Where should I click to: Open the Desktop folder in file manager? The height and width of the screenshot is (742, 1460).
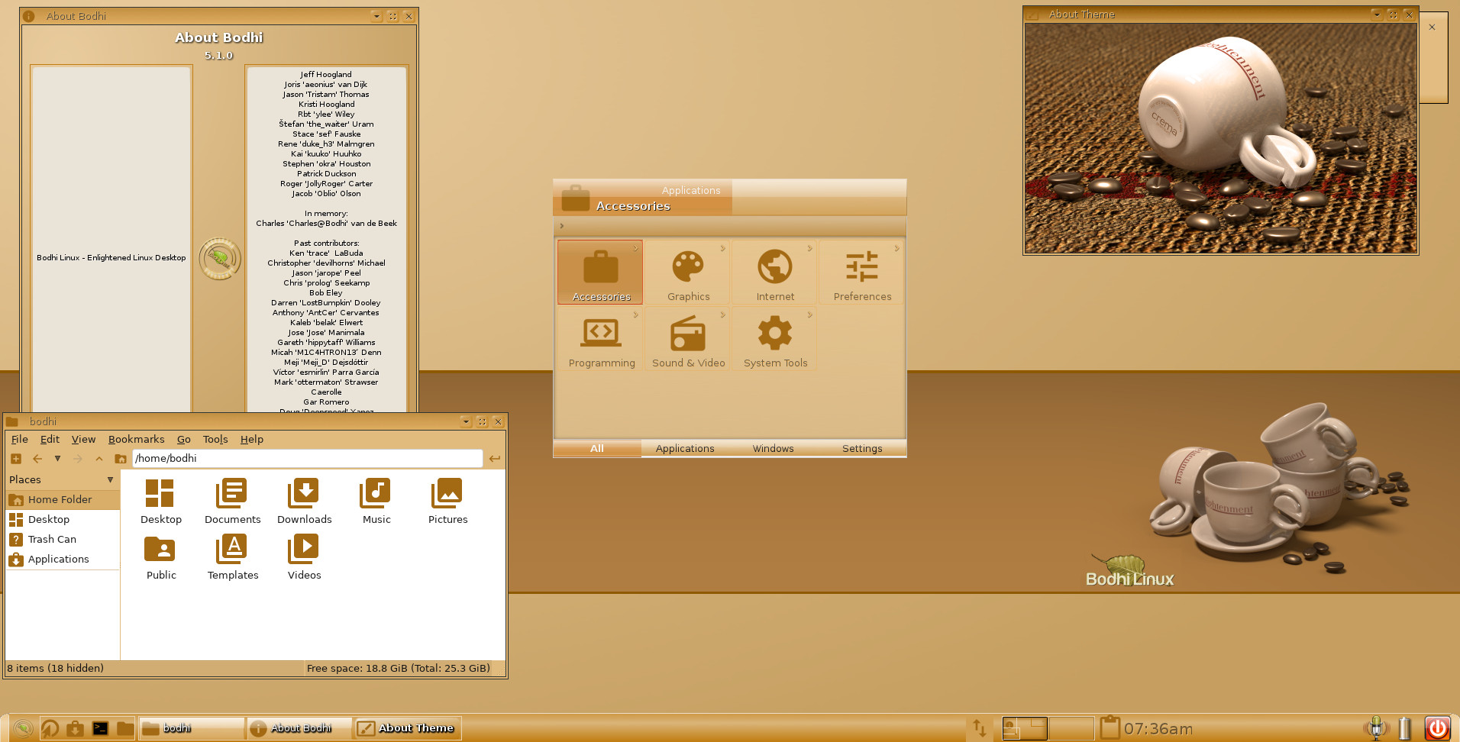[160, 502]
